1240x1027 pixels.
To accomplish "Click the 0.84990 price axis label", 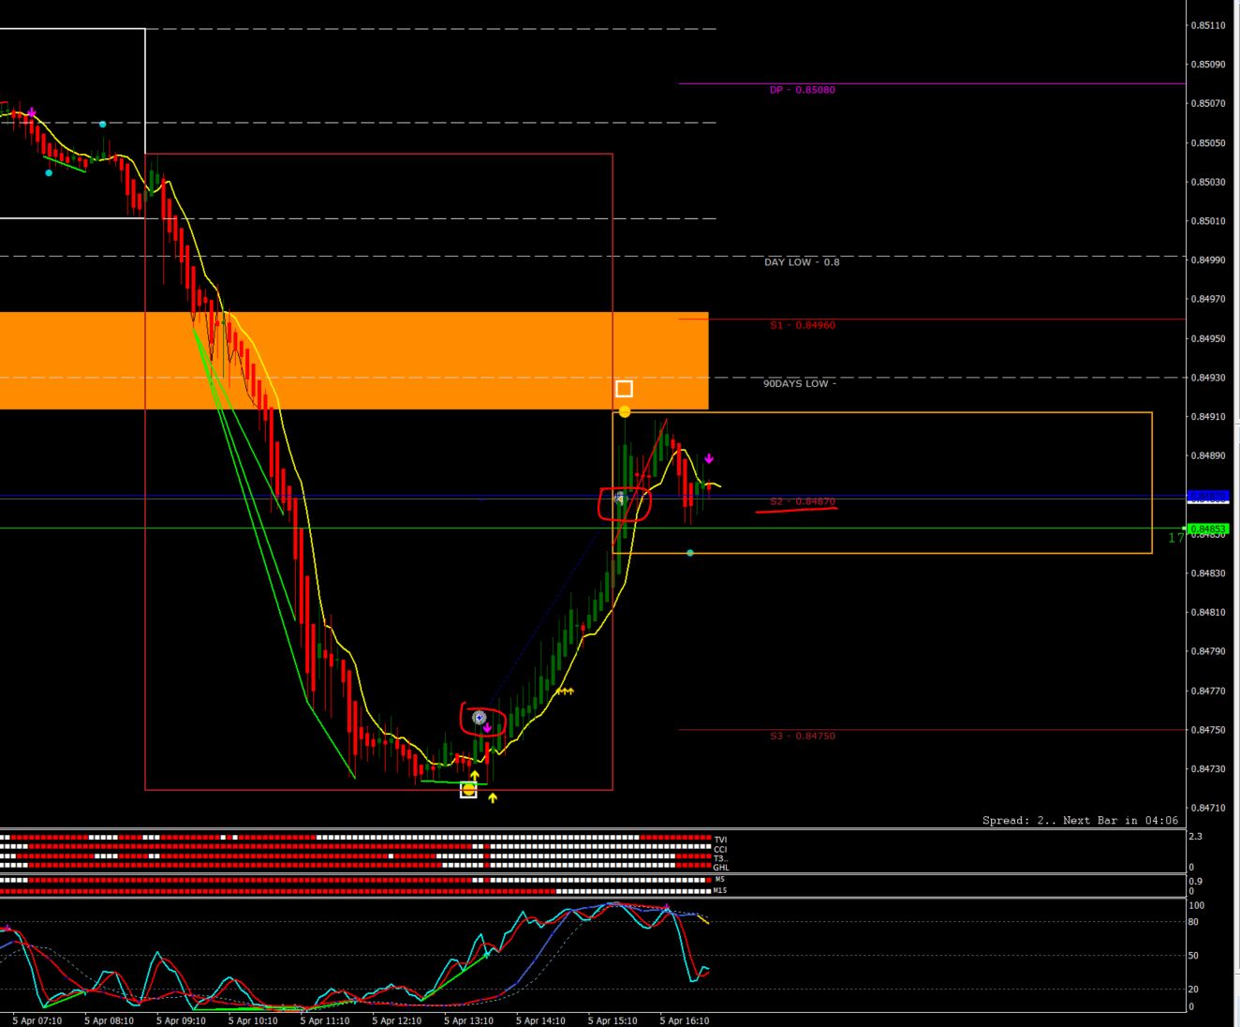I will click(x=1207, y=260).
